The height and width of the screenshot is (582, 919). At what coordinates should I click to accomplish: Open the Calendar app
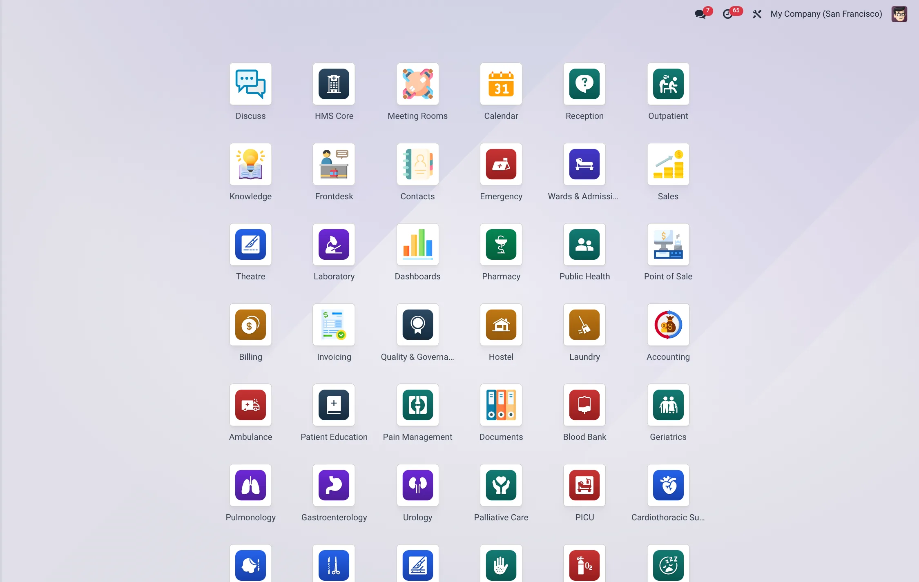(x=501, y=84)
